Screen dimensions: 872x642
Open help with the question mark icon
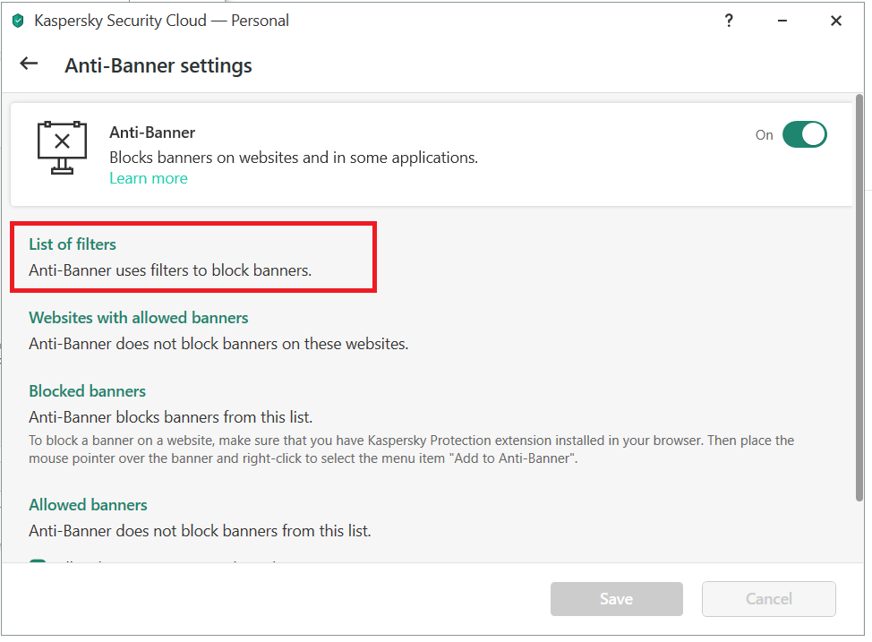pyautogui.click(x=729, y=21)
